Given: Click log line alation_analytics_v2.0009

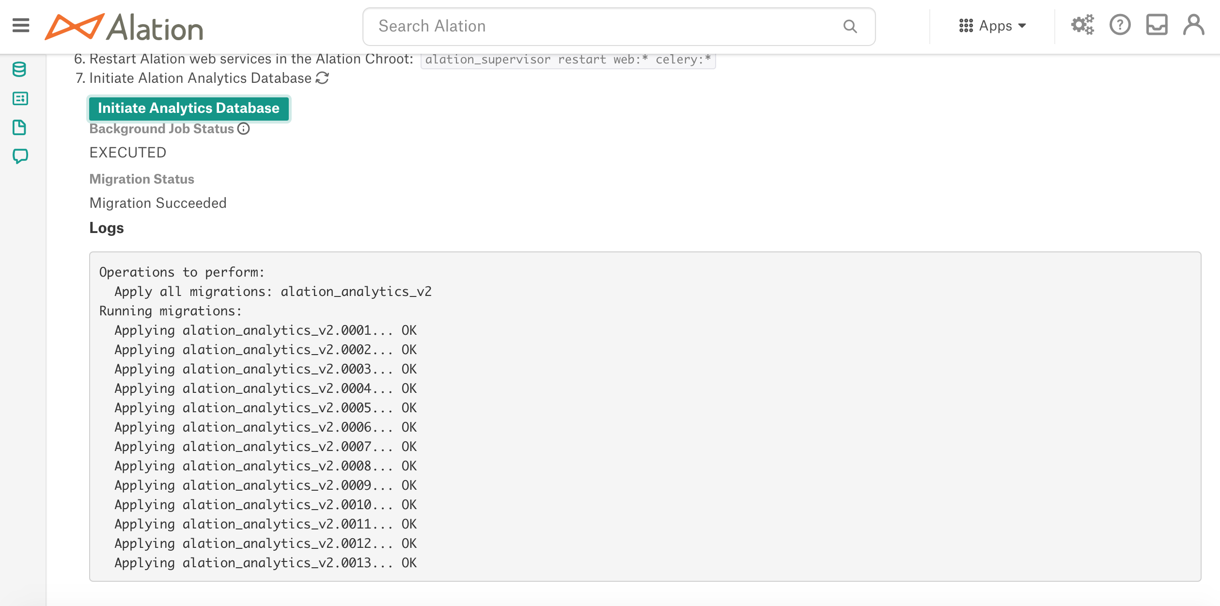Looking at the screenshot, I should [266, 485].
